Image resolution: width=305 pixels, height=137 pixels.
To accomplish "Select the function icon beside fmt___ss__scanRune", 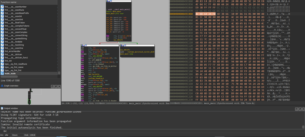I will click(x=2, y=10).
